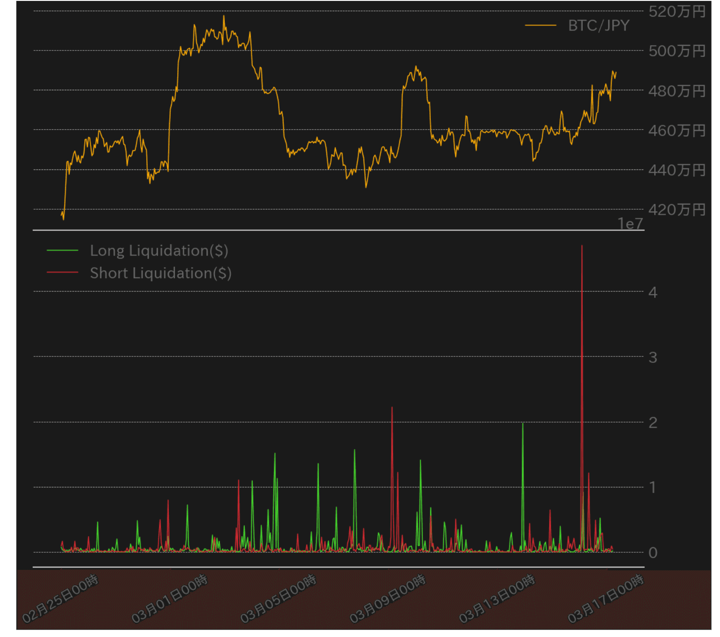The width and height of the screenshot is (720, 637).
Task: Select the 03月09日00時 date label
Action: (x=387, y=599)
